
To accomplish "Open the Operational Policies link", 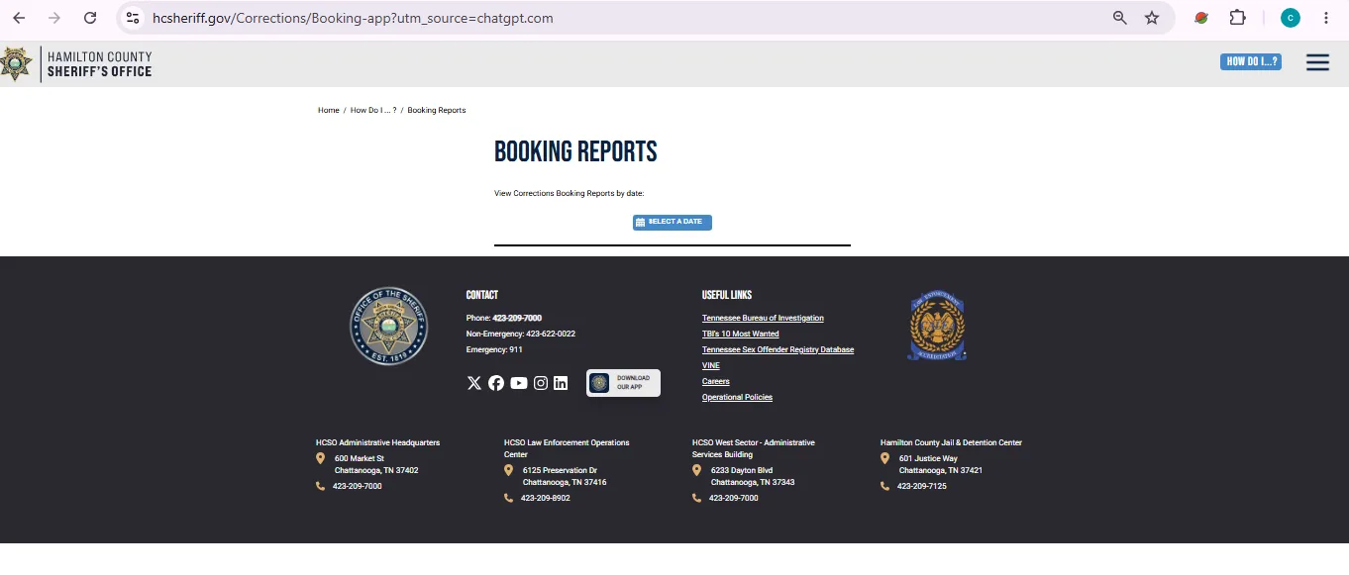I will (737, 398).
